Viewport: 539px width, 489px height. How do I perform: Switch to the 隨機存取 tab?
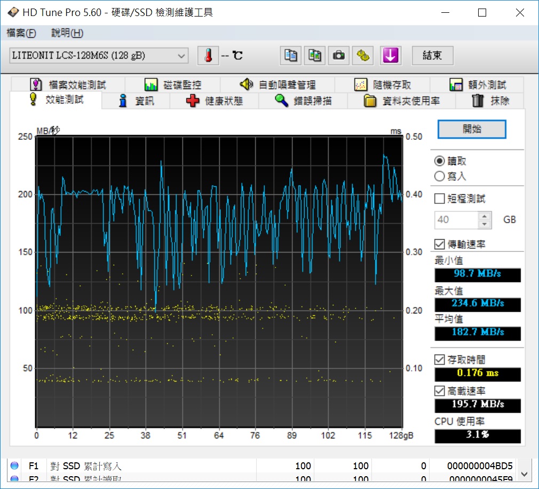click(382, 84)
